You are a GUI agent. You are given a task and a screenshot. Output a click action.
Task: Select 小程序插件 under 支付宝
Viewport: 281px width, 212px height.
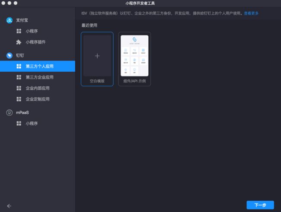click(x=38, y=42)
